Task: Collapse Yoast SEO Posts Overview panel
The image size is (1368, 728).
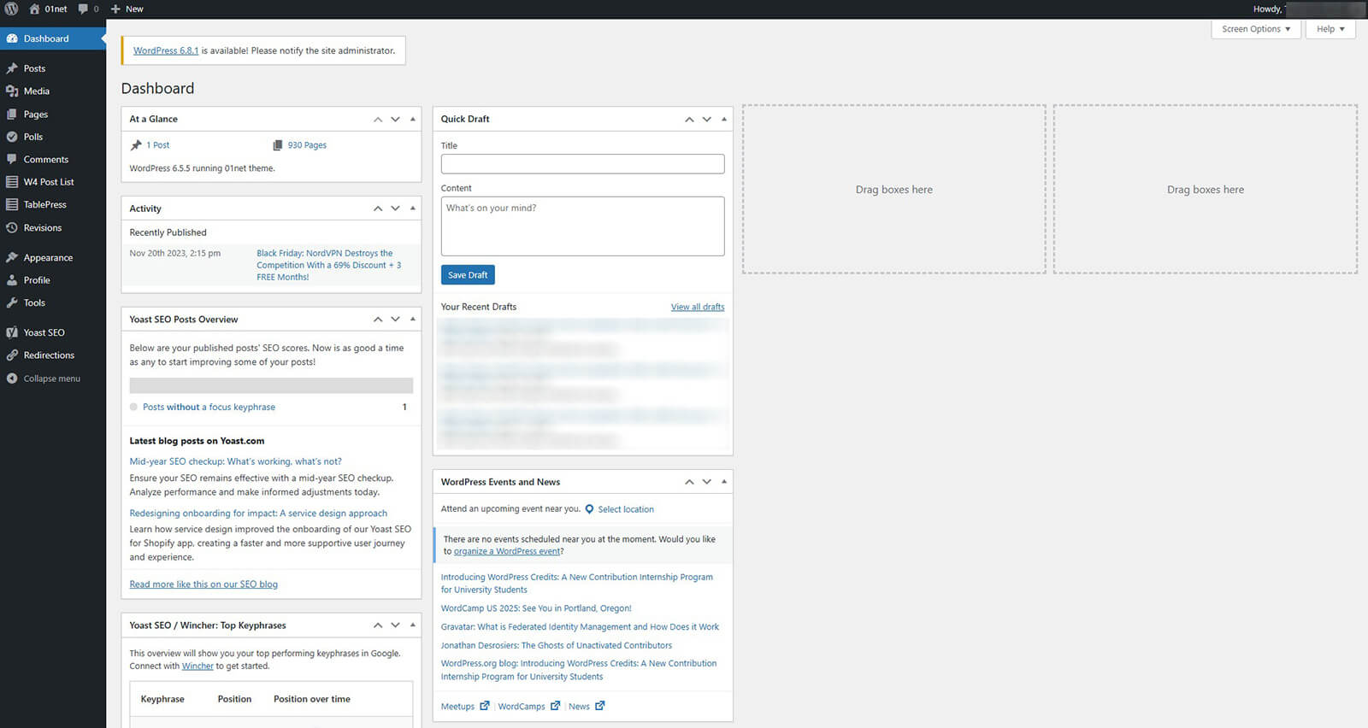Action: pyautogui.click(x=413, y=320)
